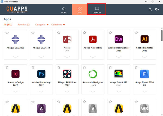Star Allegro PCB Editor 2022 as a favorite
163x116 pixels.
(59, 67)
